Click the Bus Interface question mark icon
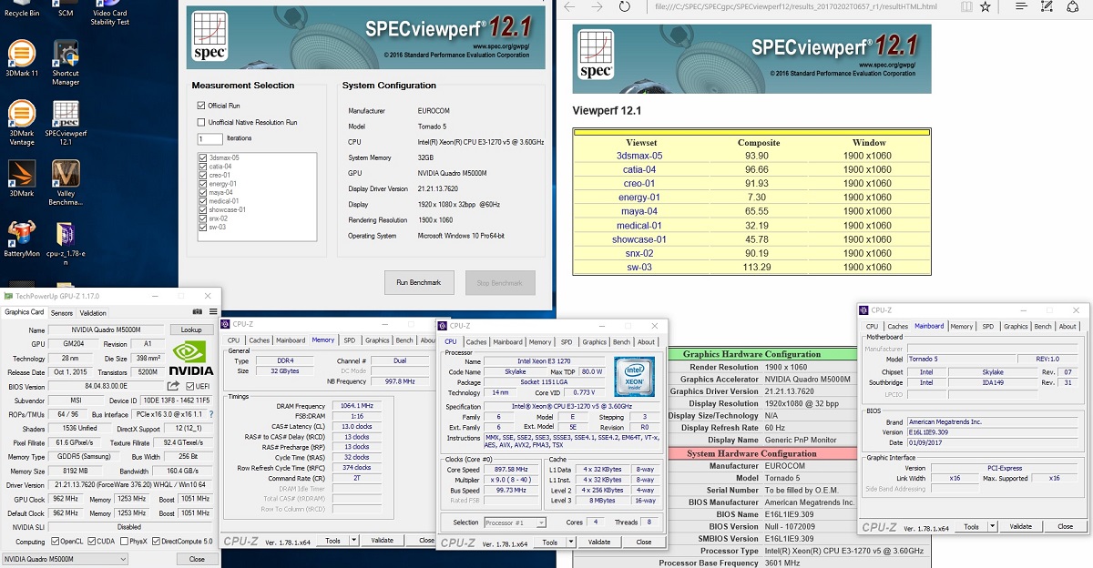 pyautogui.click(x=211, y=414)
